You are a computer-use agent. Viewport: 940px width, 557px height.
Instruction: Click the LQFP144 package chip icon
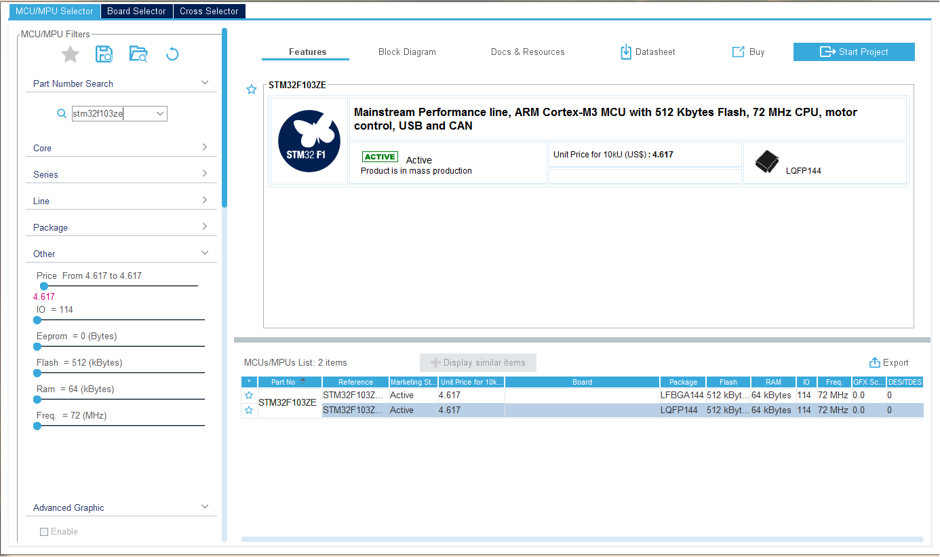pyautogui.click(x=766, y=161)
